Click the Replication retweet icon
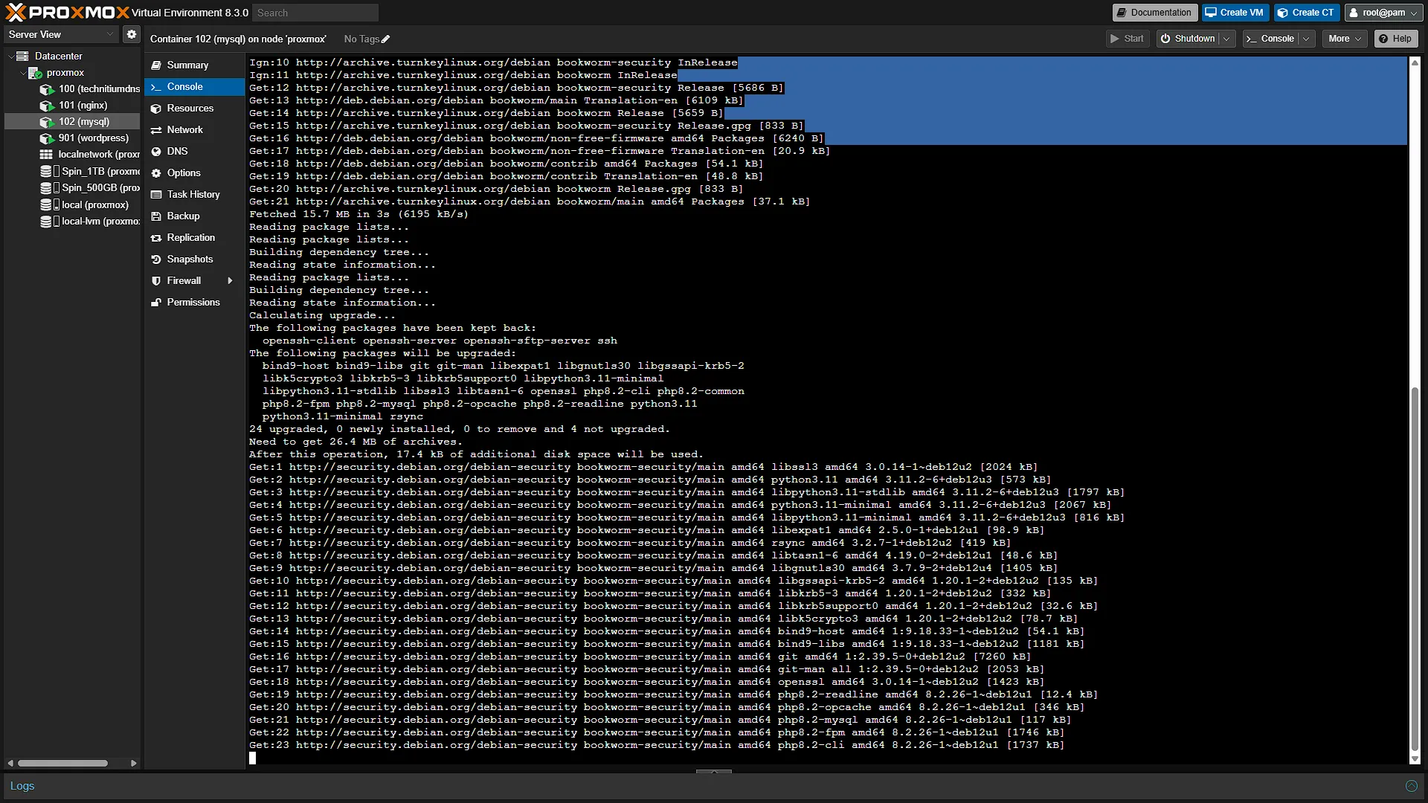The width and height of the screenshot is (1428, 803). [156, 238]
